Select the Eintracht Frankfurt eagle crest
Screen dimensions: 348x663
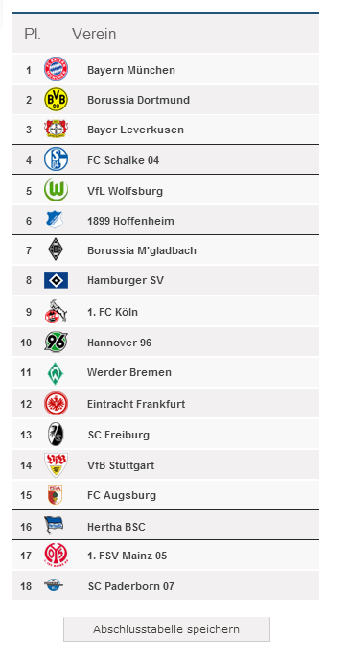click(x=57, y=403)
